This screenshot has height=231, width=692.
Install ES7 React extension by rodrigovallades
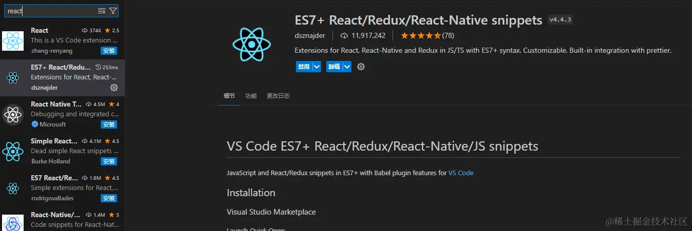[109, 198]
